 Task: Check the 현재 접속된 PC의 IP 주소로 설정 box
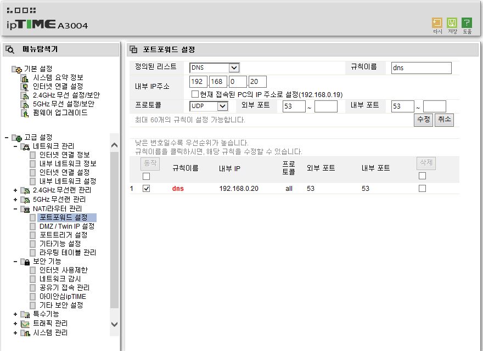tap(195, 94)
